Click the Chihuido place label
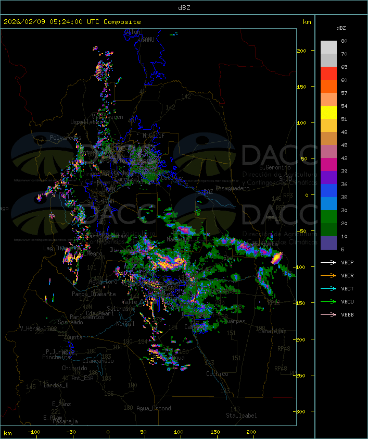The image size is (368, 439). coord(74,368)
